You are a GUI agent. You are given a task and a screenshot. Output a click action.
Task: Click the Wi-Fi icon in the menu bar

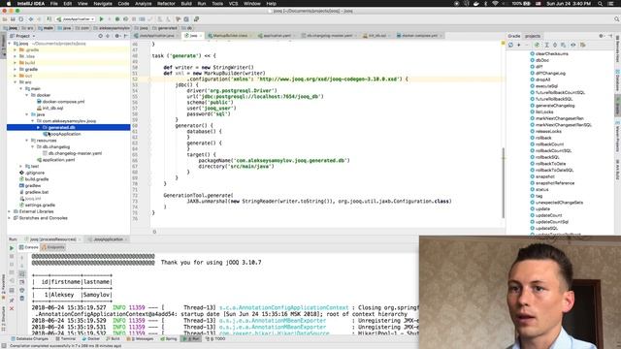[495, 4]
